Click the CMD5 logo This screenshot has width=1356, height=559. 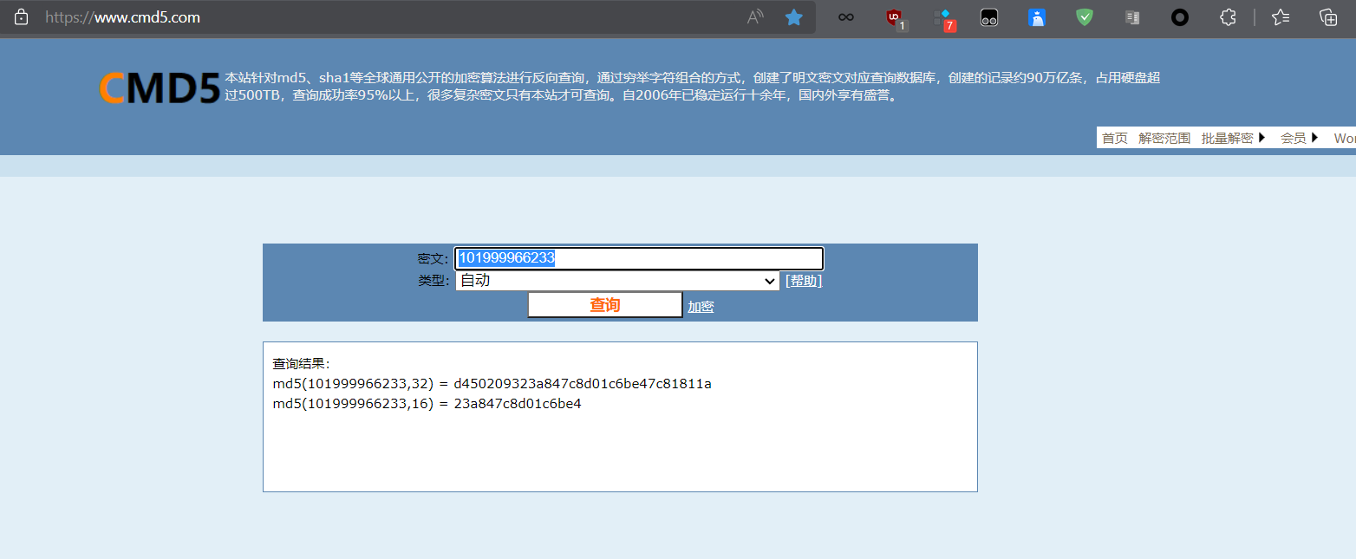pyautogui.click(x=160, y=88)
